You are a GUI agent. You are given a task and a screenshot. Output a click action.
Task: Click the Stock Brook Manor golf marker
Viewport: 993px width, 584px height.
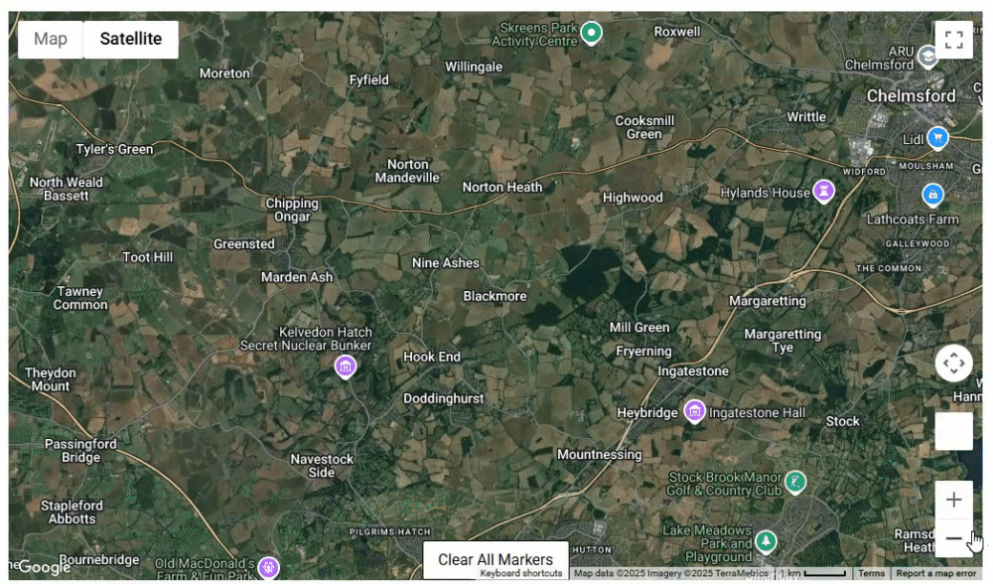[x=794, y=482]
